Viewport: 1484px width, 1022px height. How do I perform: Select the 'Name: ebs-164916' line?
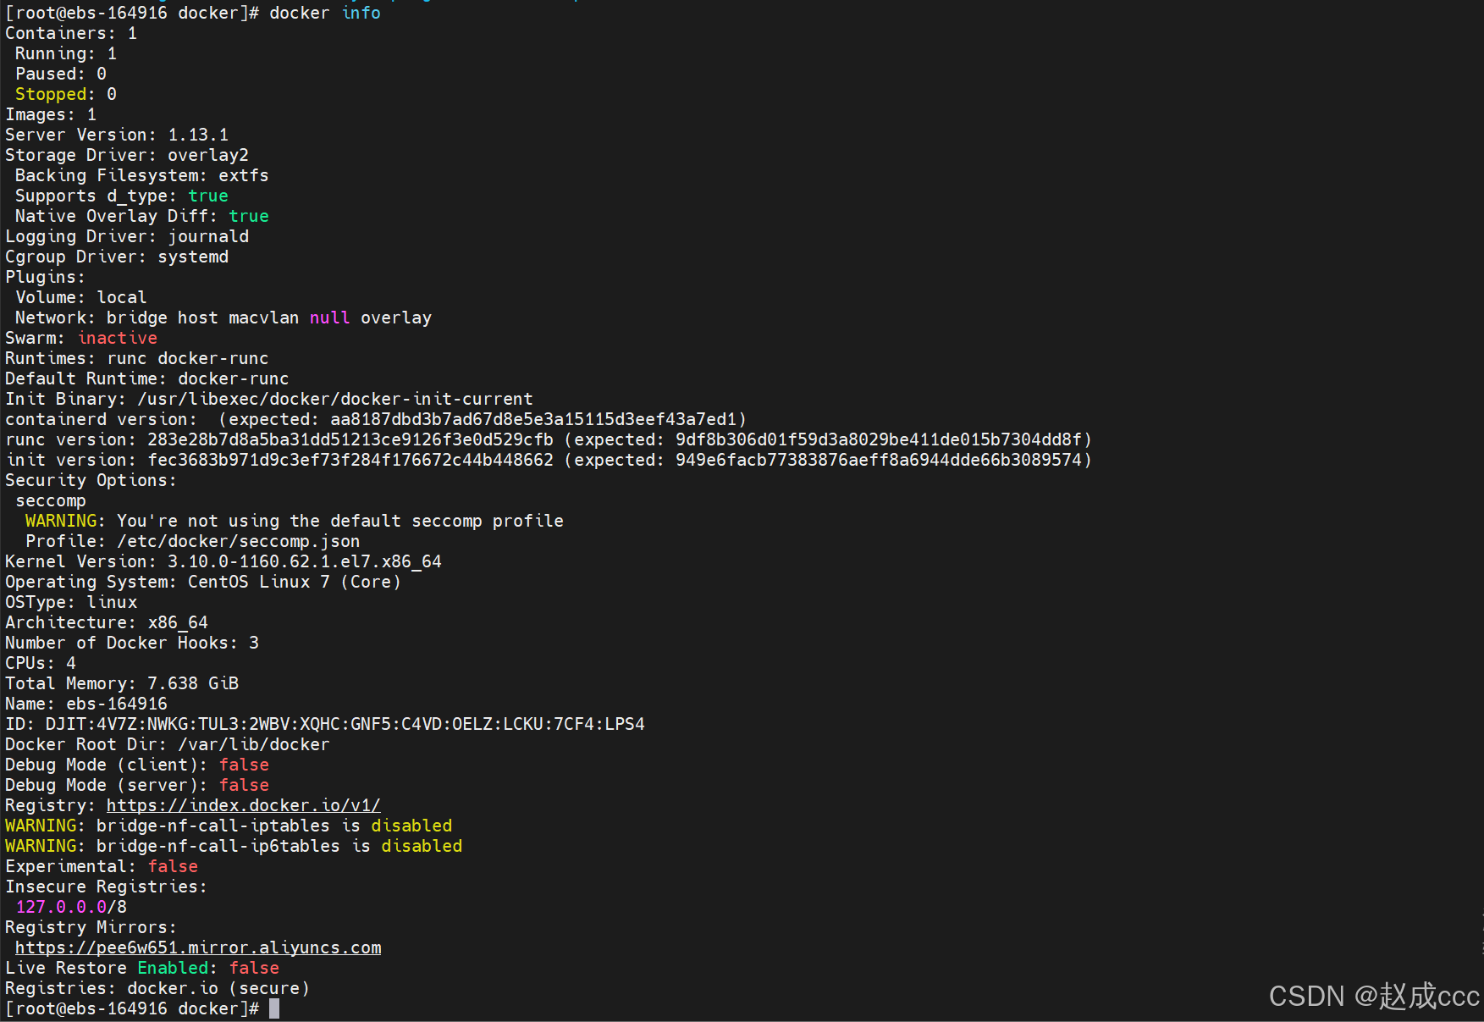86,704
